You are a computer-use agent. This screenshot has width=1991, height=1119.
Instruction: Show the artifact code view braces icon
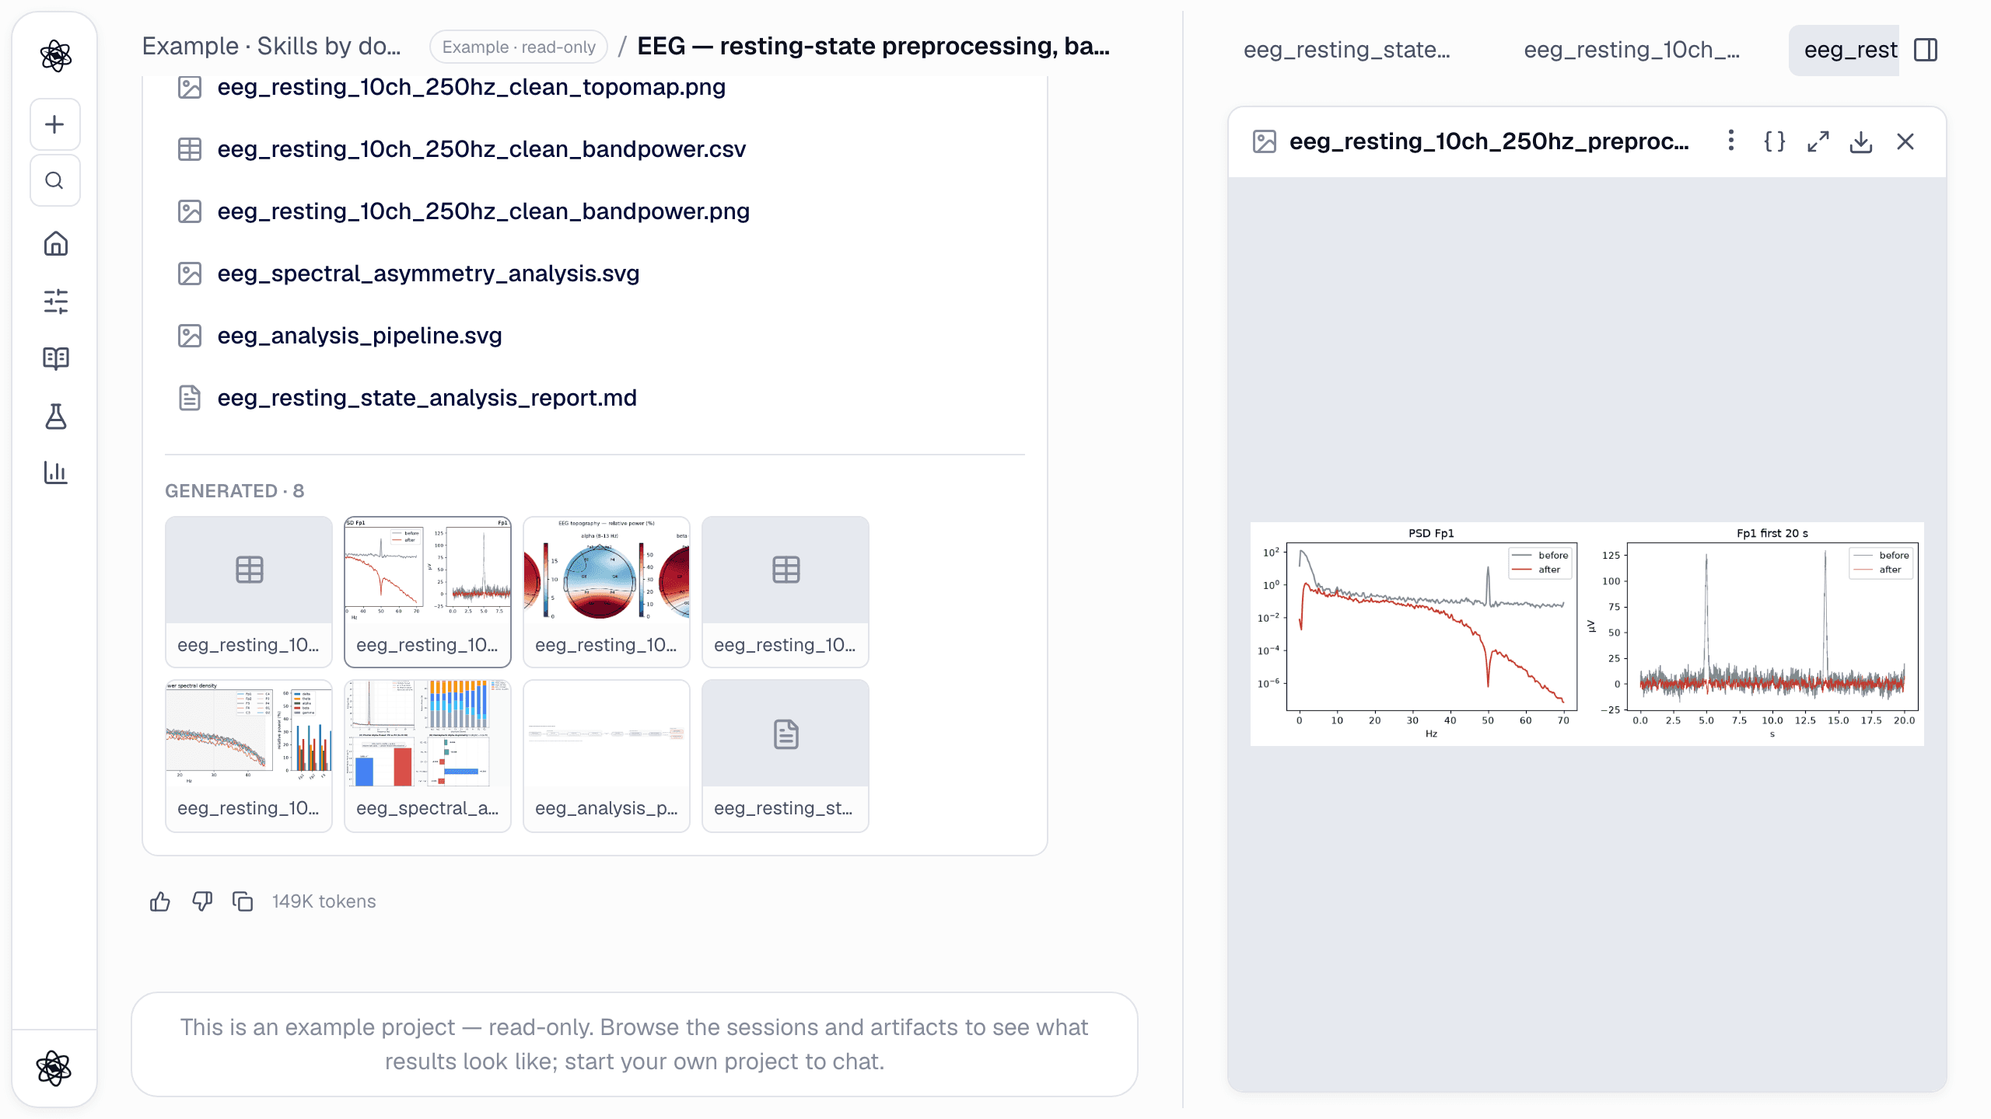(1774, 141)
